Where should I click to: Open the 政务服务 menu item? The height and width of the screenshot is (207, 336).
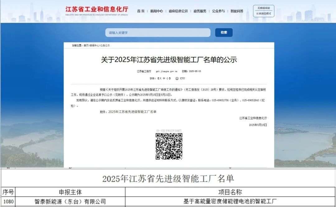pos(200,10)
